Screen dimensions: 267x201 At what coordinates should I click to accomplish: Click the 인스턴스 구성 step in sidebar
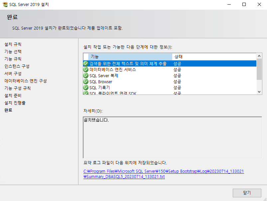click(17, 66)
